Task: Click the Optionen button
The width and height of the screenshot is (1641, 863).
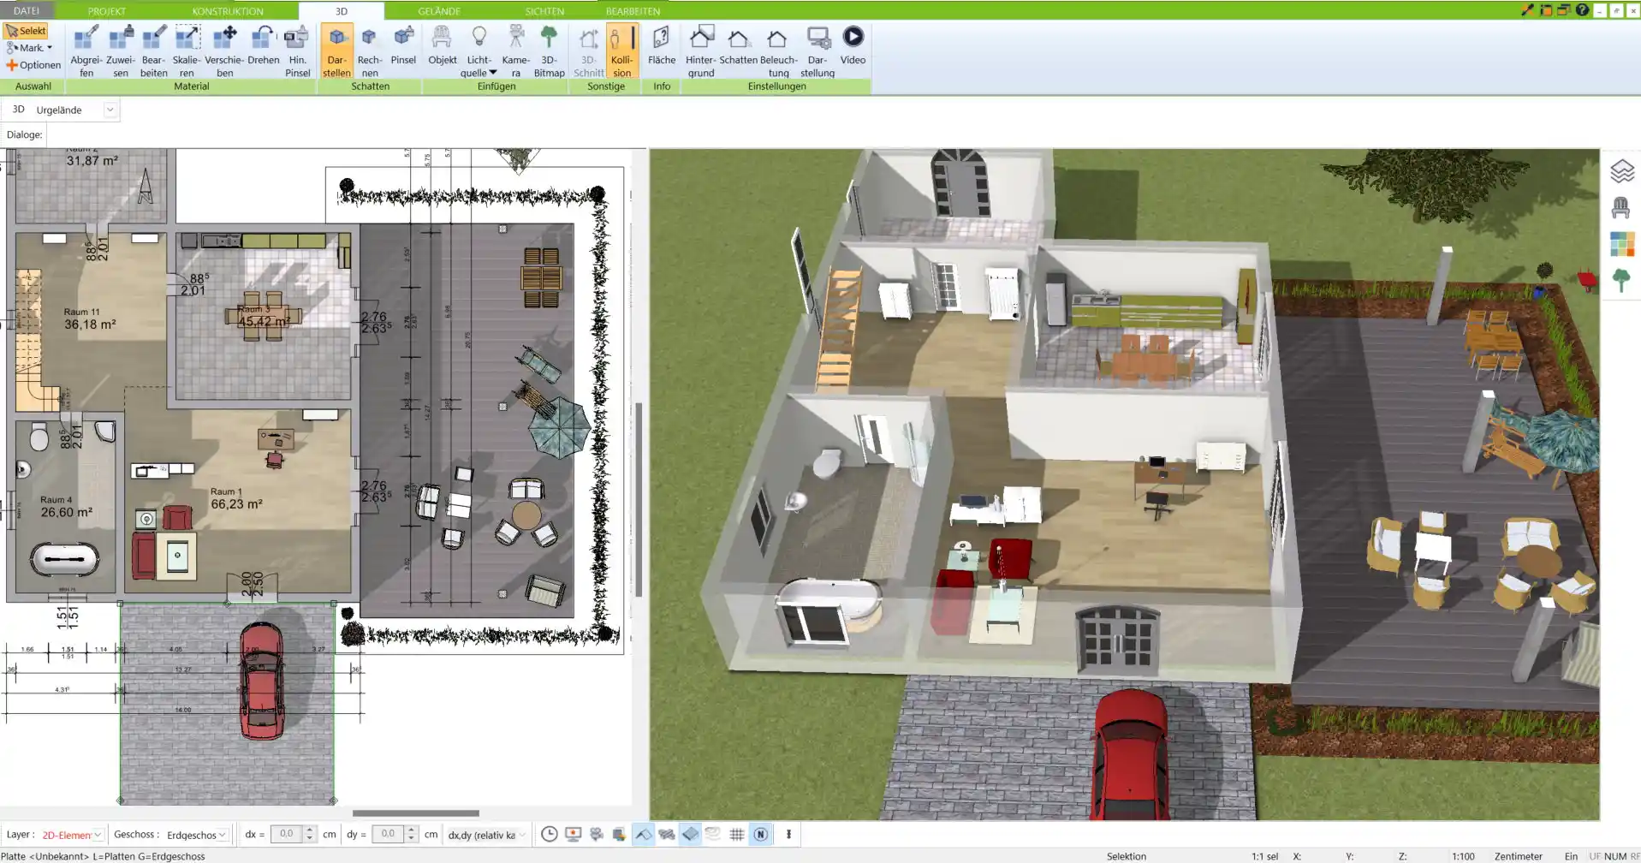Action: [x=33, y=65]
